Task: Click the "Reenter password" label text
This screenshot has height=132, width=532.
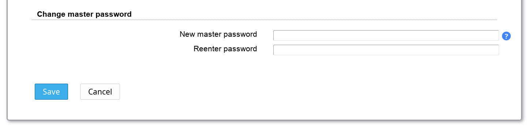Action: (225, 49)
